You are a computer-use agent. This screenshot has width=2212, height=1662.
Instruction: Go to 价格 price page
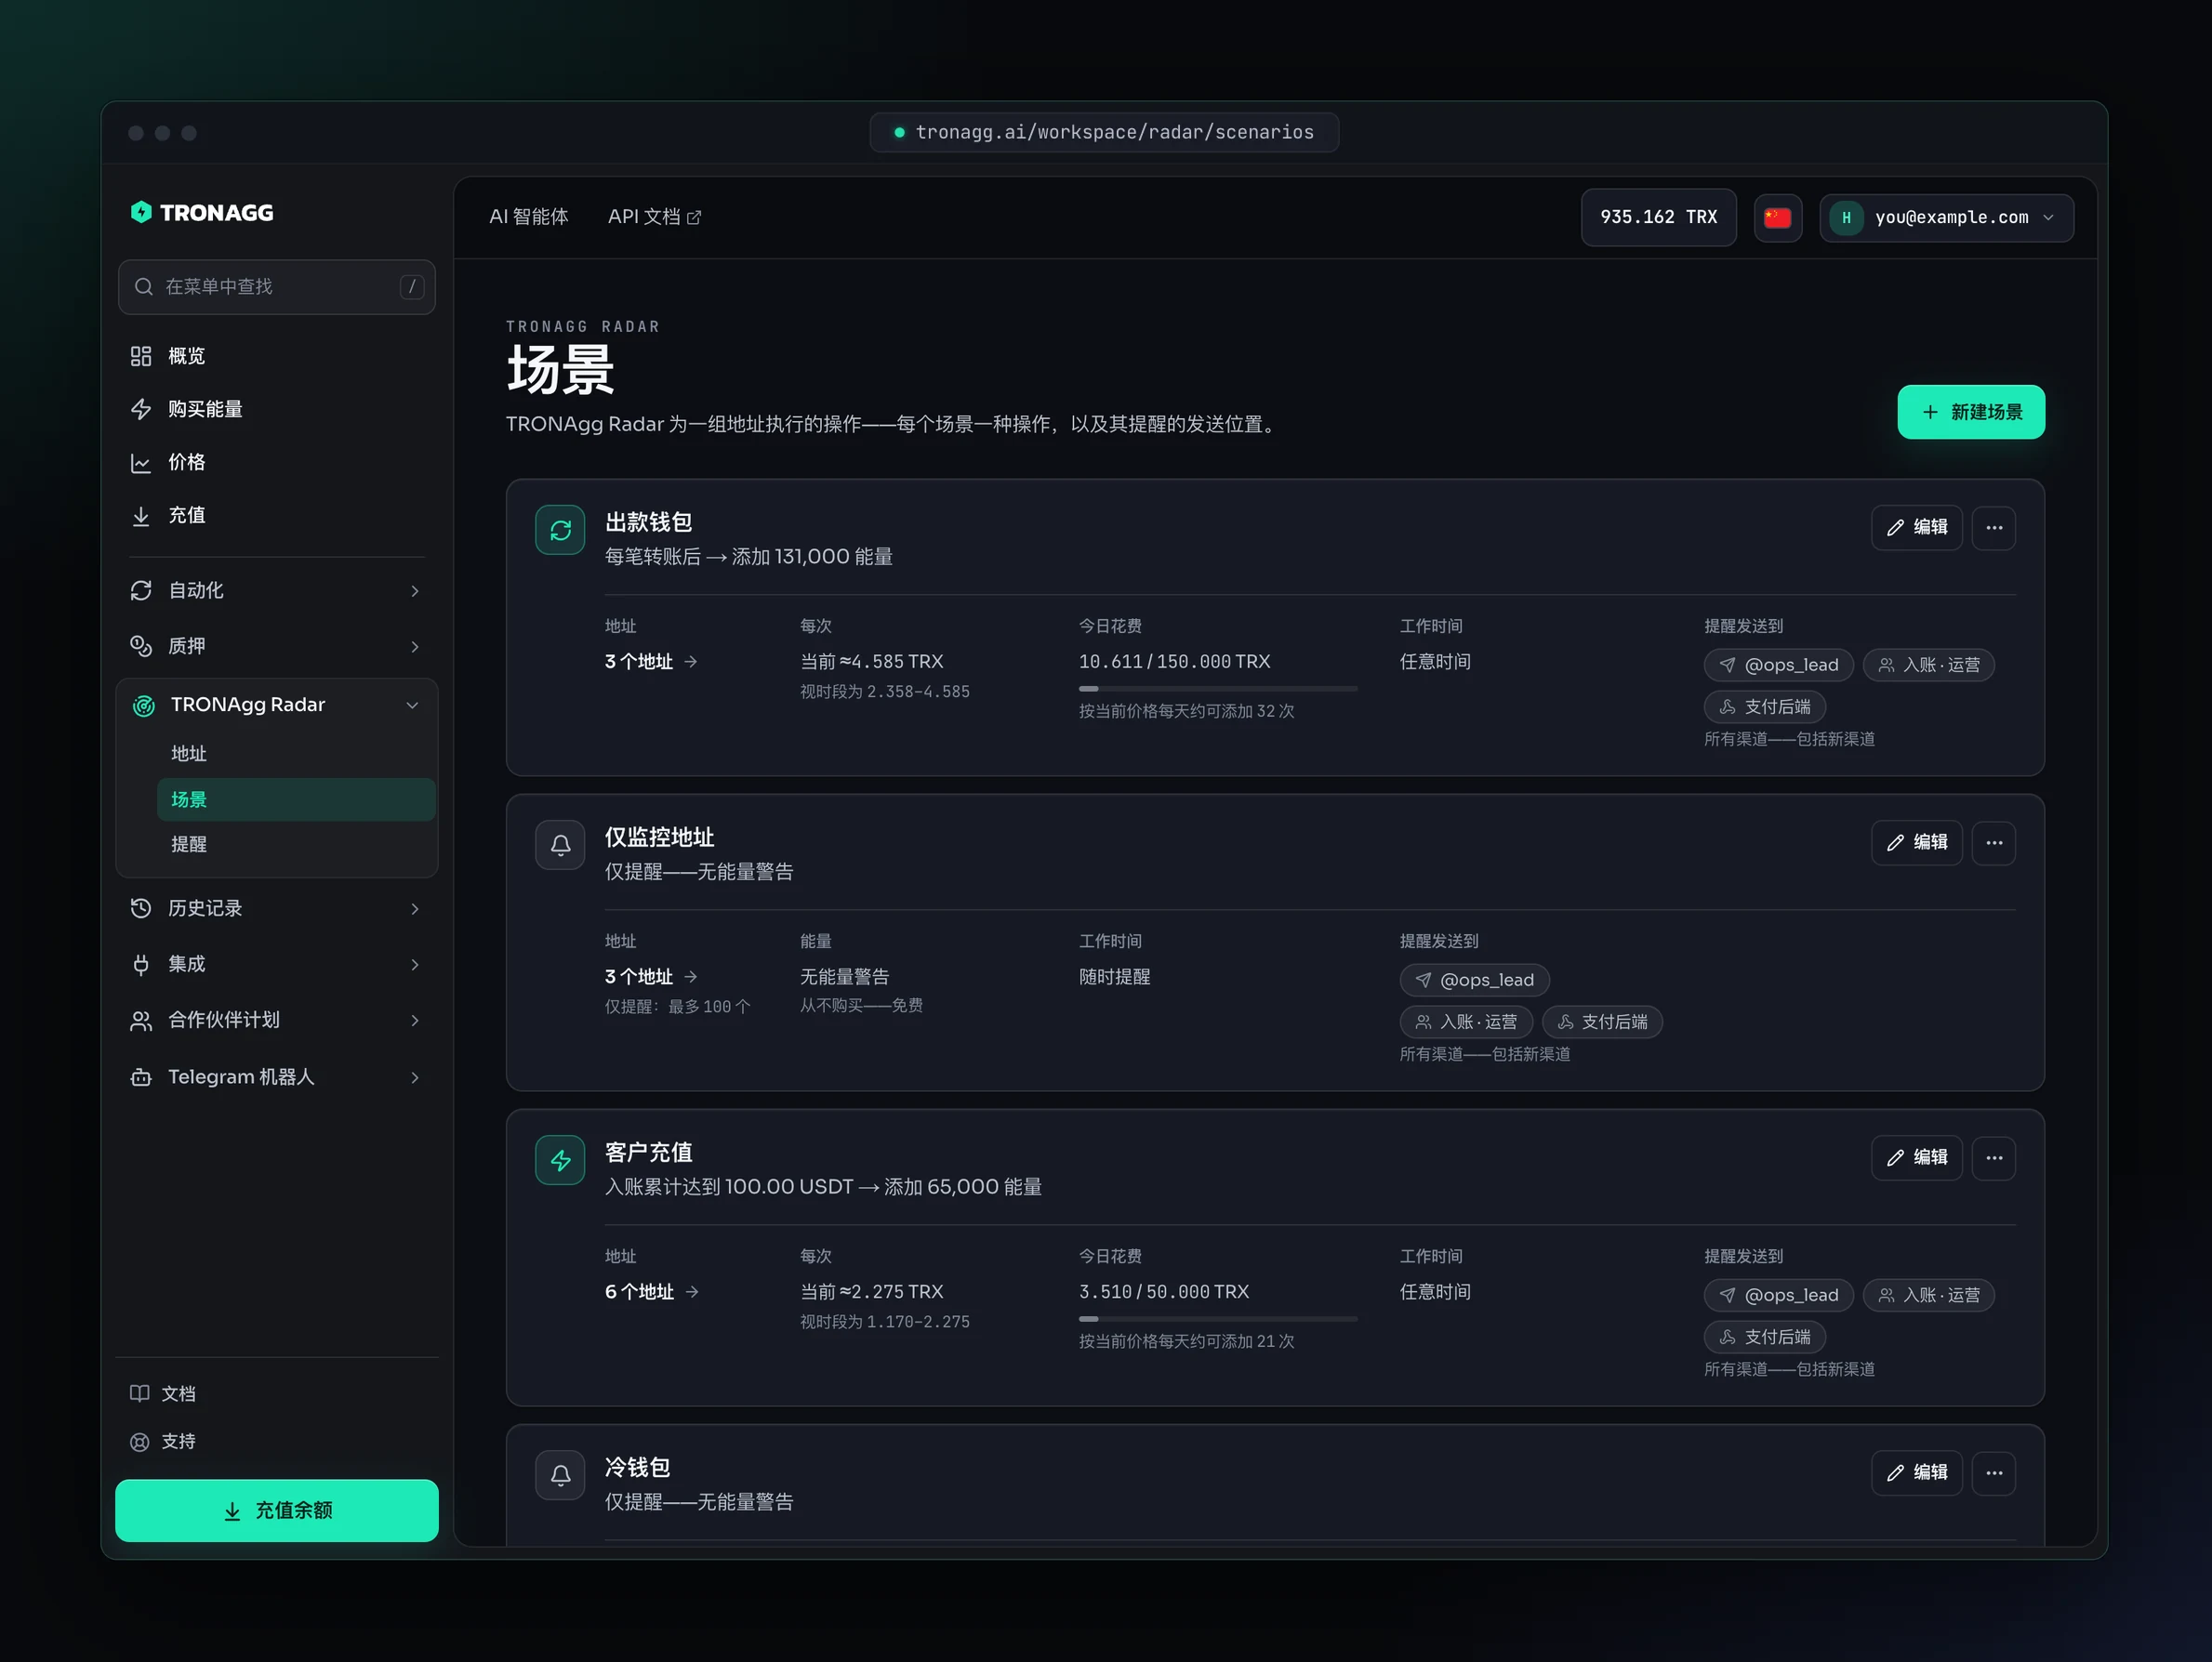click(x=277, y=462)
